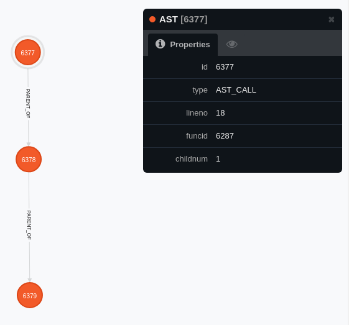Click the AST [6377] panel title
349x325 pixels.
click(x=184, y=19)
